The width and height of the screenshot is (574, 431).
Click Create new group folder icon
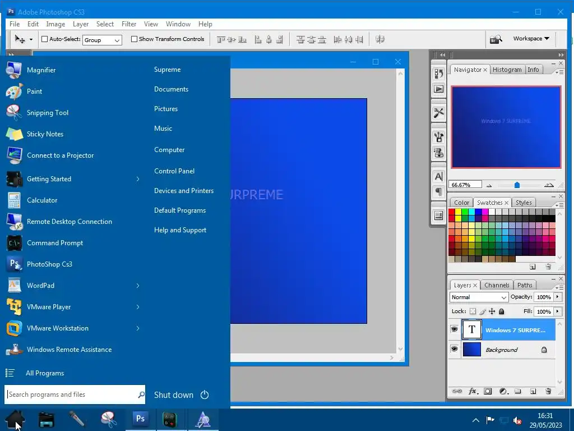point(517,391)
